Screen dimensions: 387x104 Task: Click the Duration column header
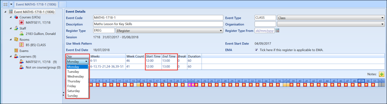pyautogui.click(x=194, y=56)
